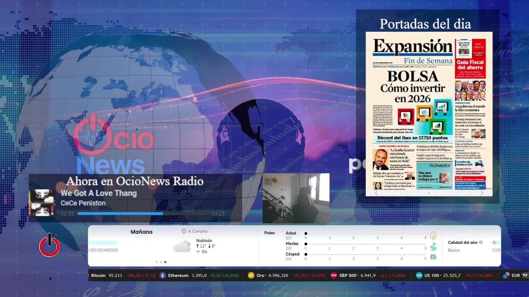Click the TradingView logo at ticker end
Screen dimensions: 529x297
[x=525, y=276]
